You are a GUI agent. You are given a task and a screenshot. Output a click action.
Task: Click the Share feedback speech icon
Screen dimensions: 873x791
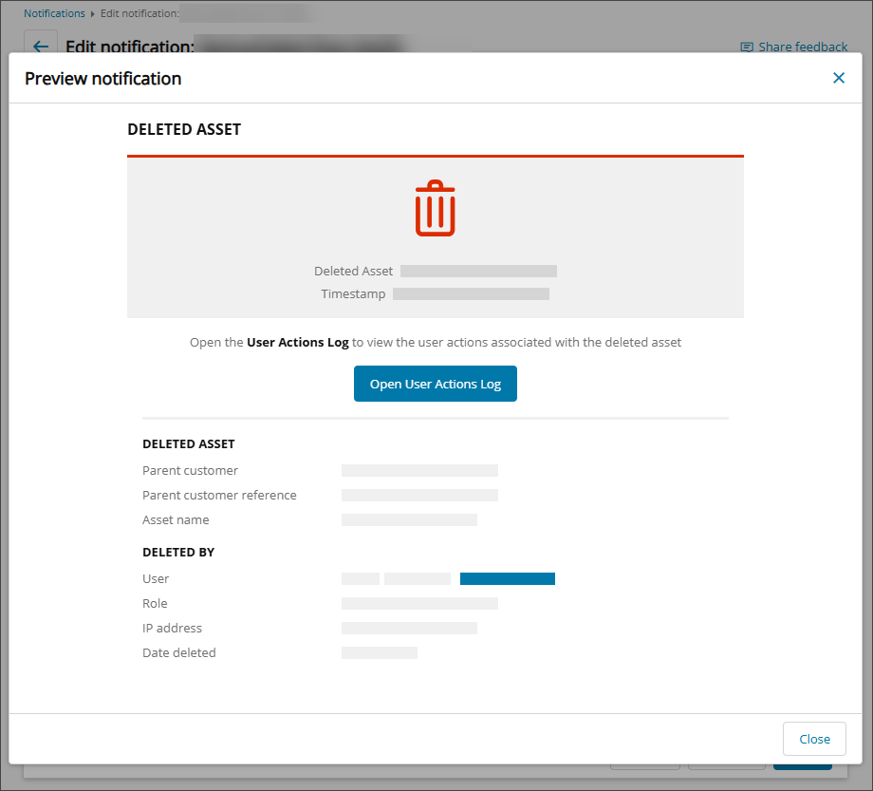pos(747,47)
